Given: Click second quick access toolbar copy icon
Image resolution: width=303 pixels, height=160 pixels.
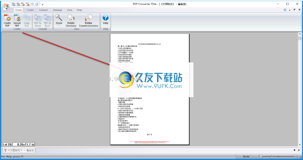Looking at the screenshot, I should point(18,4).
